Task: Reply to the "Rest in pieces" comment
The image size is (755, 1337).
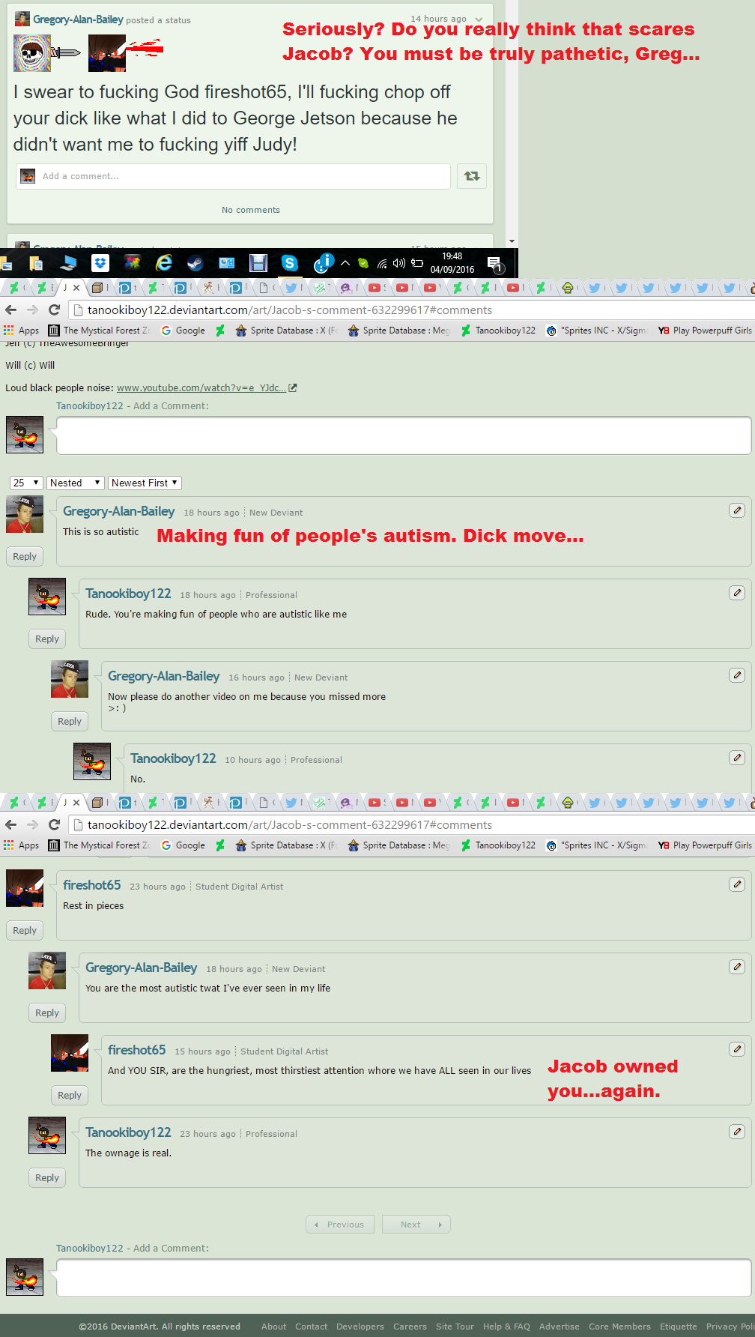Action: click(25, 930)
